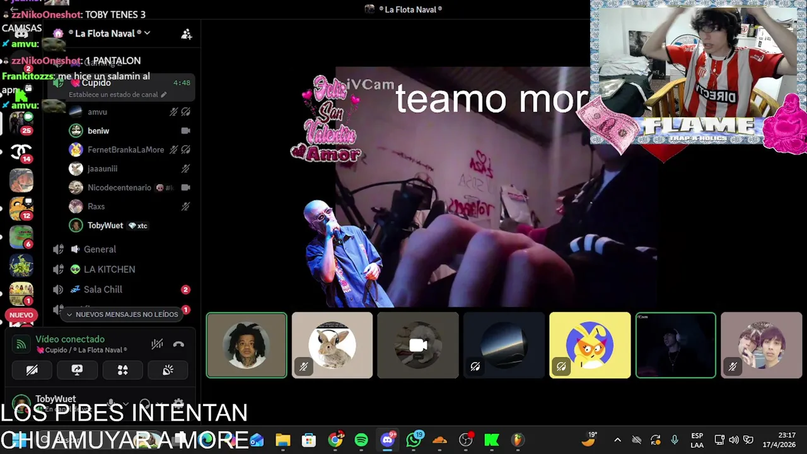Open the Cloudflare app in the taskbar

439,440
